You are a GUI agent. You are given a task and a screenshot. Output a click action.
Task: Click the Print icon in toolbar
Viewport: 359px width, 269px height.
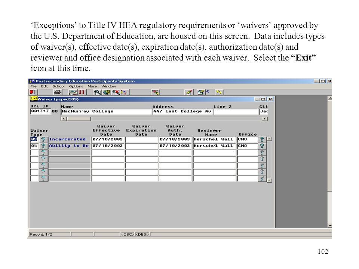coord(58,92)
